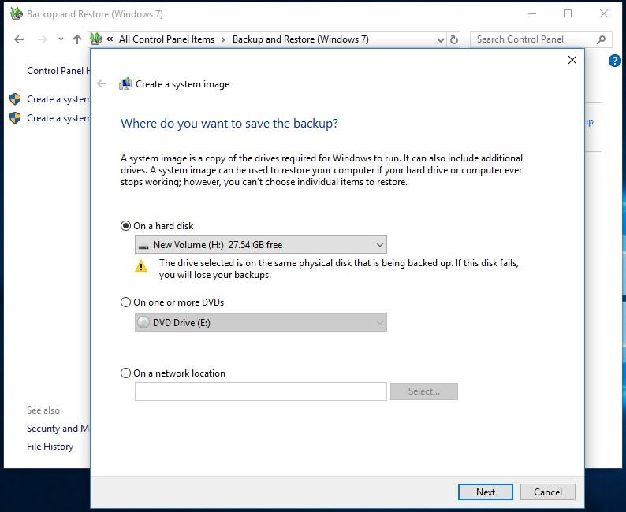Click 'Backup and Restore (Windows 7)' breadcrumb

tap(300, 39)
